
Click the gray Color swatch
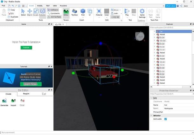point(107,11)
